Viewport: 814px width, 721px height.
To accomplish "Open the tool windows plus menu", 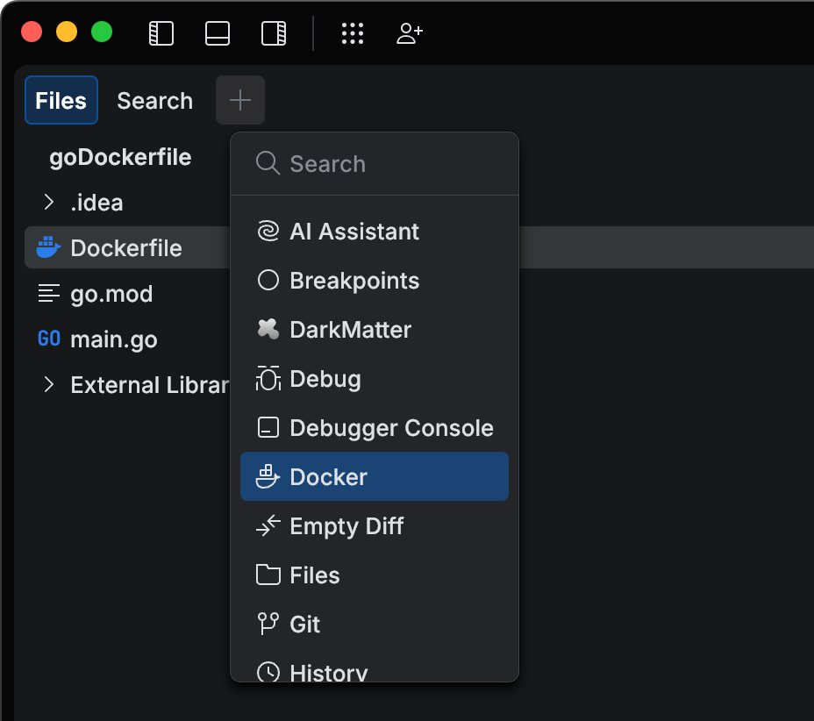I will click(239, 99).
